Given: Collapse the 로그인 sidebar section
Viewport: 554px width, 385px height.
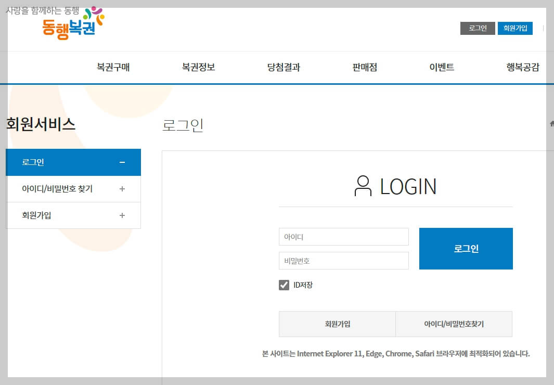Looking at the screenshot, I should (73, 162).
